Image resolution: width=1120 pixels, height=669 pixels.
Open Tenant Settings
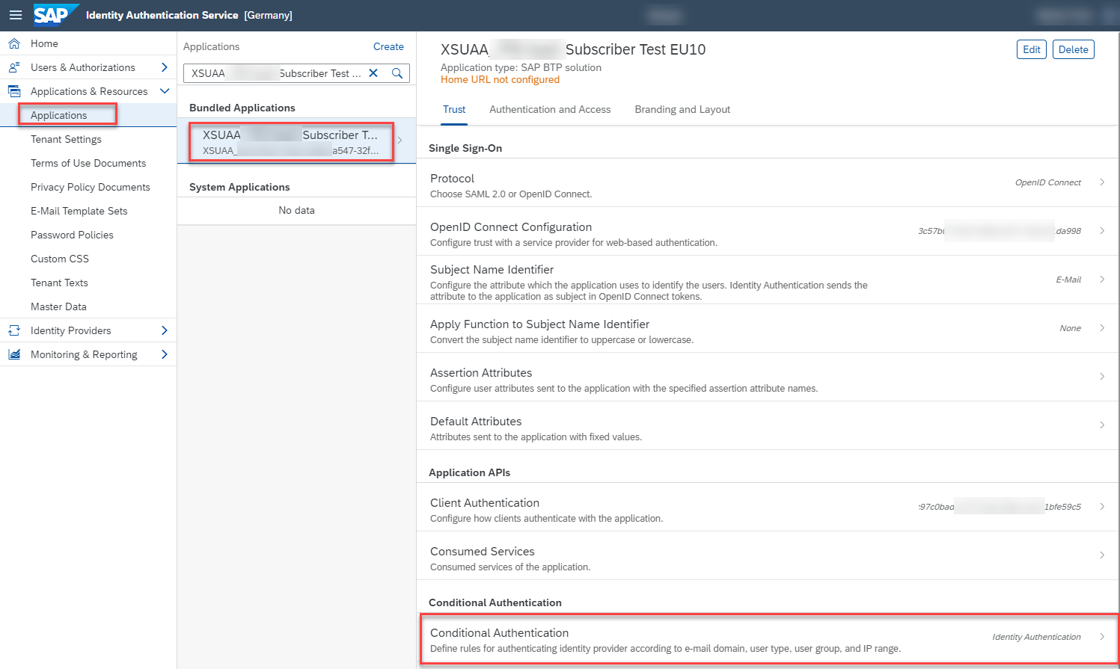click(x=88, y=139)
